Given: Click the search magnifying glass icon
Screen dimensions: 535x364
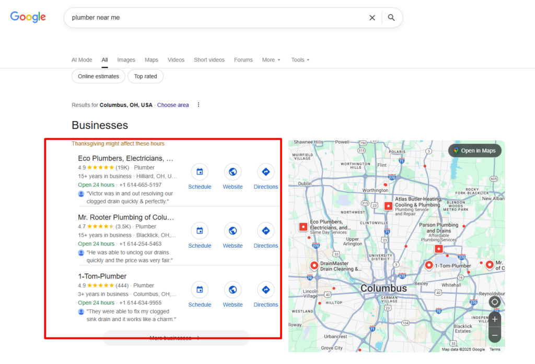Looking at the screenshot, I should pos(391,17).
